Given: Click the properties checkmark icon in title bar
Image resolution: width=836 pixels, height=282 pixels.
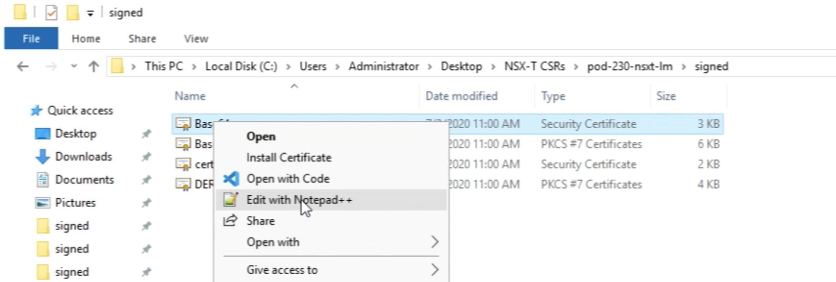Looking at the screenshot, I should coord(51,13).
